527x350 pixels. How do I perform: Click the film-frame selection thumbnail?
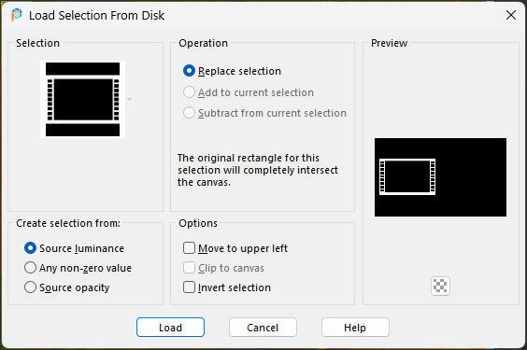pyautogui.click(x=82, y=99)
